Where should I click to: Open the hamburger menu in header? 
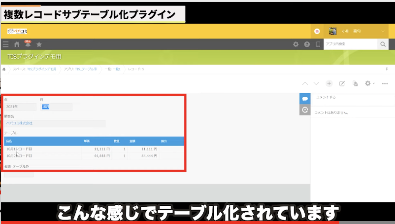6,44
